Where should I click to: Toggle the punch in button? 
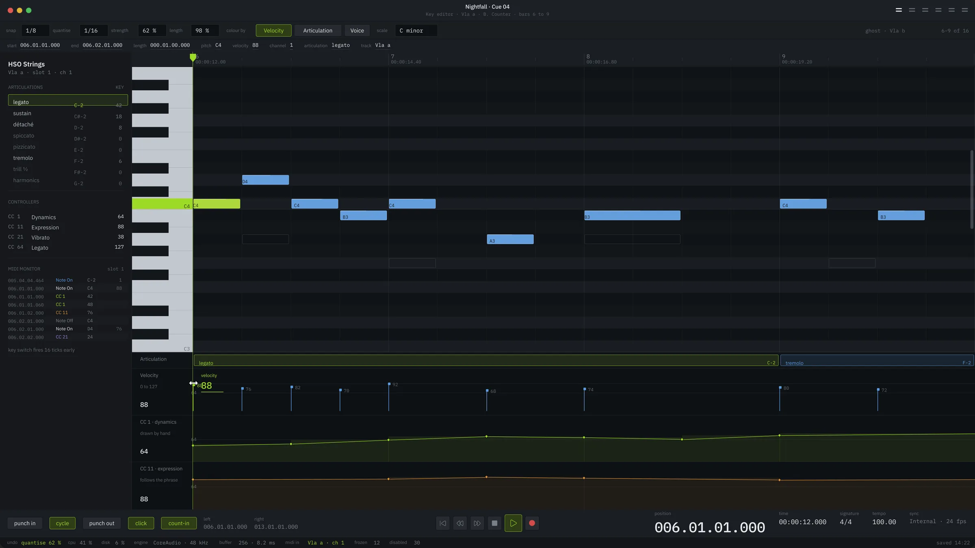click(x=25, y=523)
